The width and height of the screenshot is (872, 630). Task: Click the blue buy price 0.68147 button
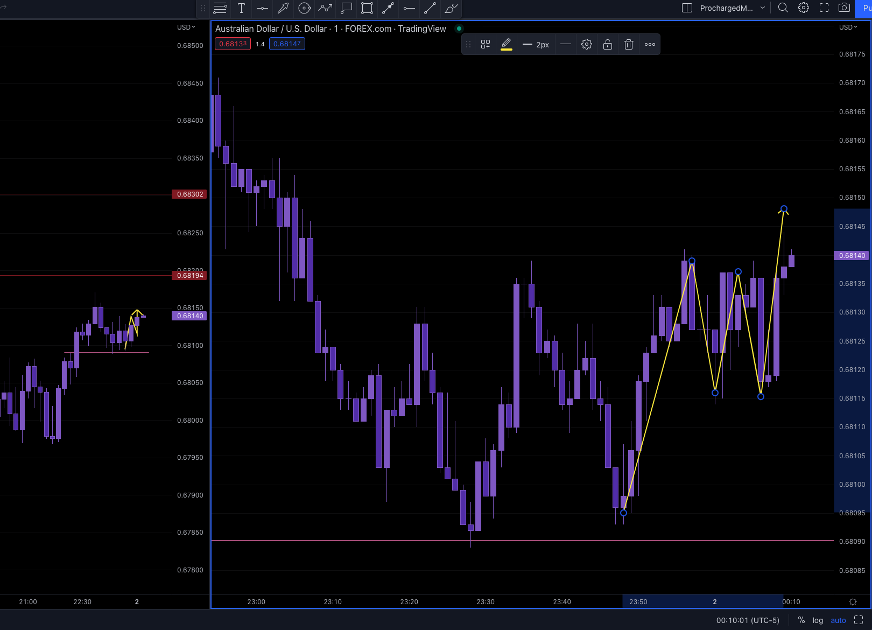click(x=287, y=44)
